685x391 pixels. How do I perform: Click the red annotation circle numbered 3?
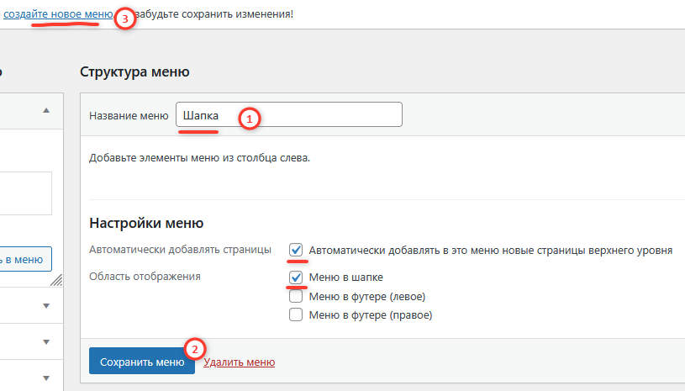[x=124, y=19]
